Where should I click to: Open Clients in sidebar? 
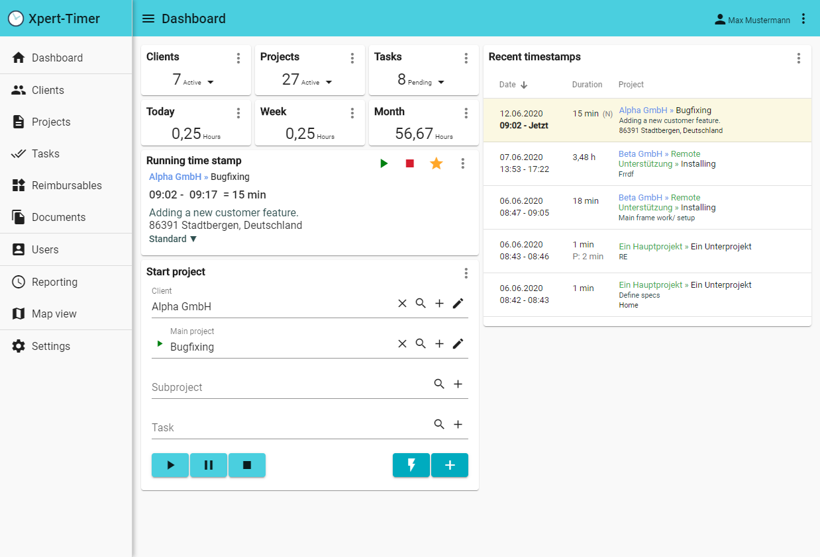click(66, 90)
